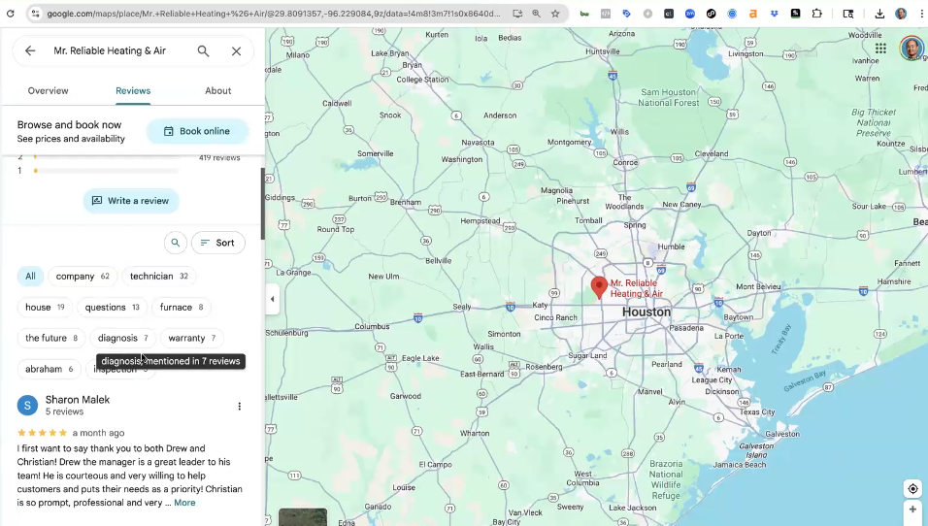
Task: Bookmark this page with star icon
Action: tap(555, 14)
